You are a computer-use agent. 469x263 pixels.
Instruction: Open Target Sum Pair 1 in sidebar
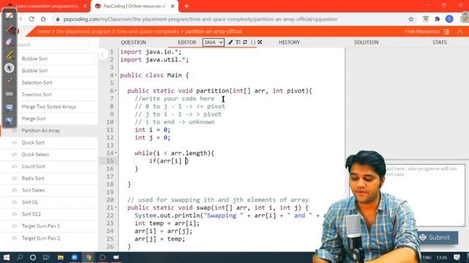coord(41,226)
